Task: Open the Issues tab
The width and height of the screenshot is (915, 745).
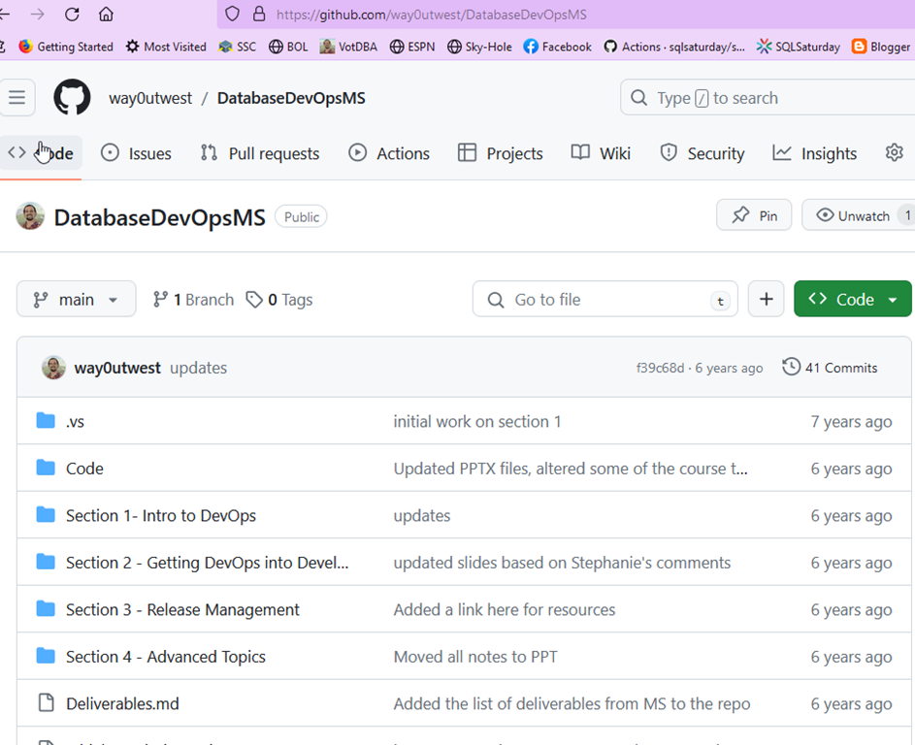Action: tap(137, 153)
